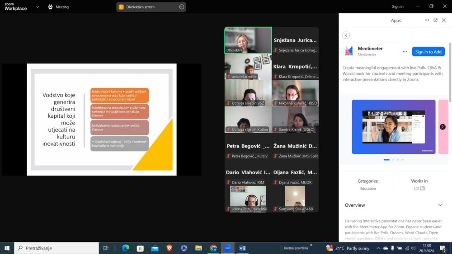This screenshot has height=254, width=452.
Task: Expand the Zoom Workplace dropdown arrow
Action: [x=38, y=7]
